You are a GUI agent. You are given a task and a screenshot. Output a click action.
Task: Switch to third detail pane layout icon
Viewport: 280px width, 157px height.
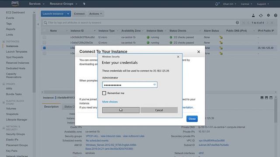click(x=271, y=98)
